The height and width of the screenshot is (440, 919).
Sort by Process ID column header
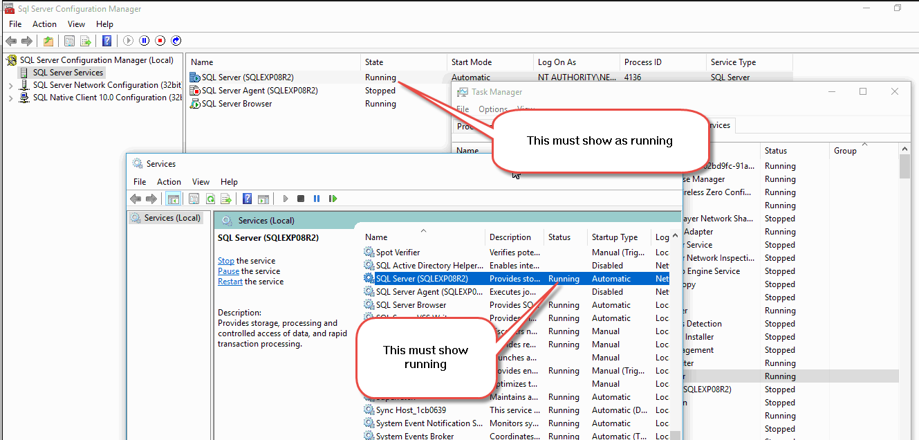[x=663, y=62]
